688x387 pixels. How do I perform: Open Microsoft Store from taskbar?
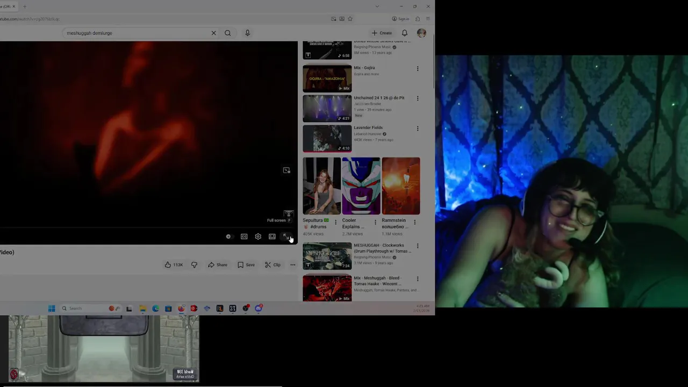click(x=168, y=308)
